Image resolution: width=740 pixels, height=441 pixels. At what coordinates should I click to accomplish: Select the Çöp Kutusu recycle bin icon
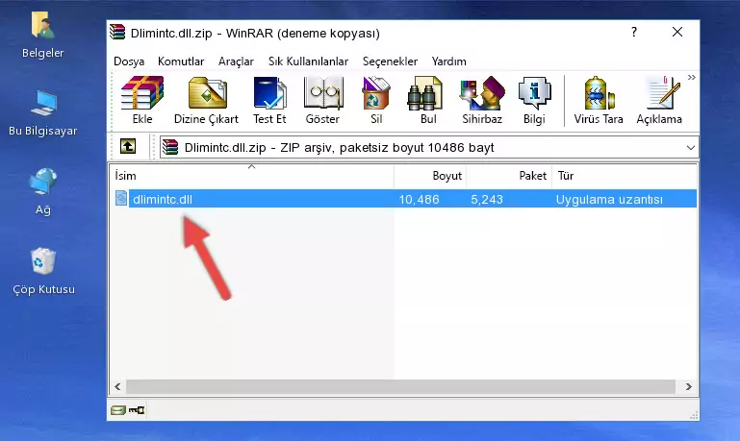pos(43,271)
